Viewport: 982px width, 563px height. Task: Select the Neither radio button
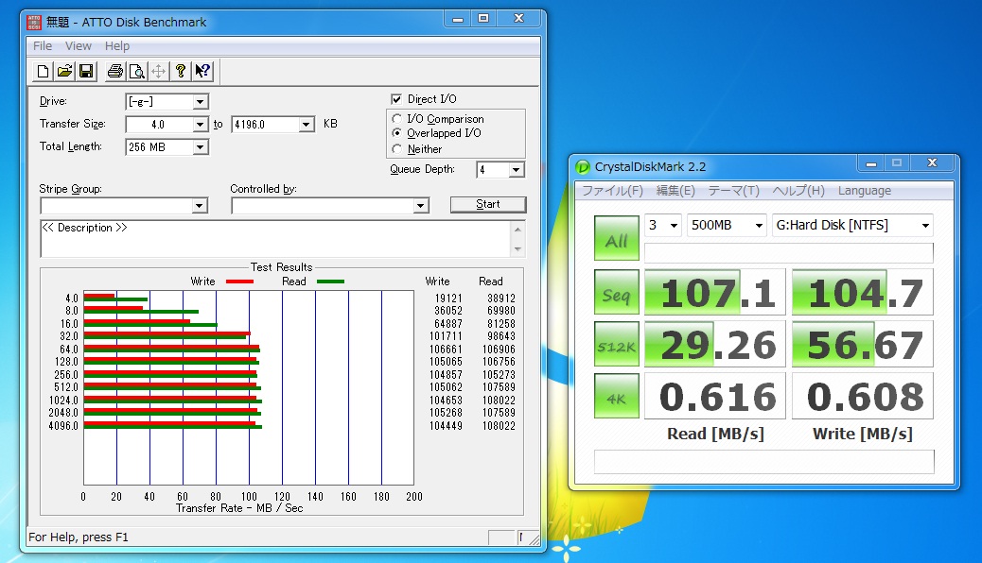tap(396, 149)
